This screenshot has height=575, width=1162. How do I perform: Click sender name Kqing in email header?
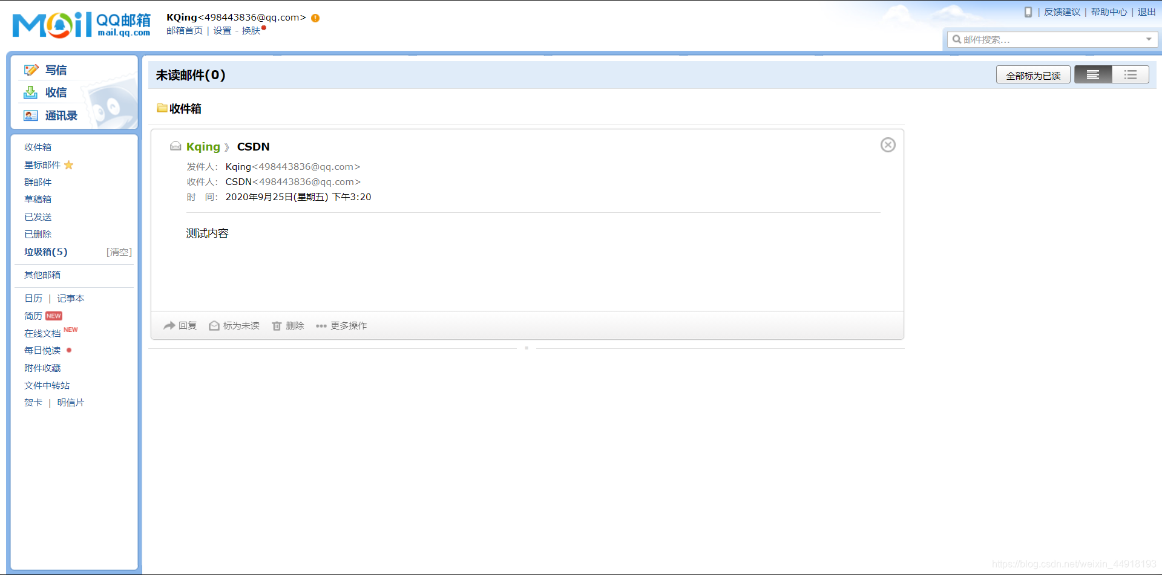point(203,147)
